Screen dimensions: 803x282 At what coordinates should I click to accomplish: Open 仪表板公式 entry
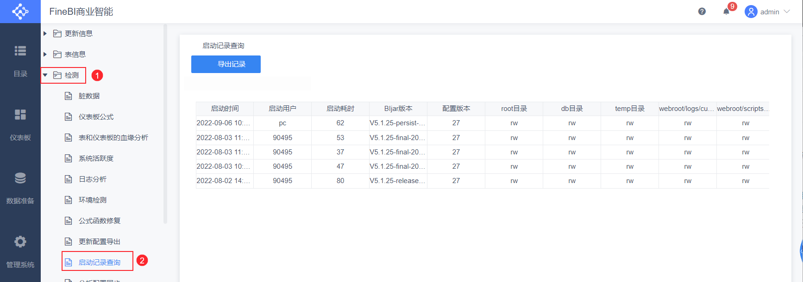click(x=96, y=117)
